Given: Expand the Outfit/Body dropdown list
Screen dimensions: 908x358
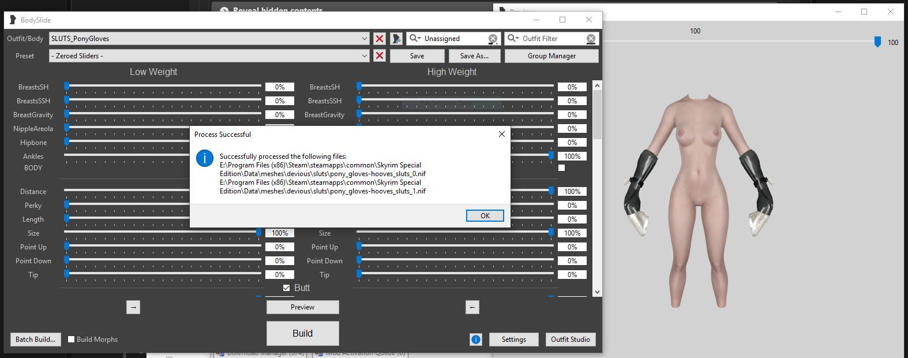Looking at the screenshot, I should tap(365, 39).
